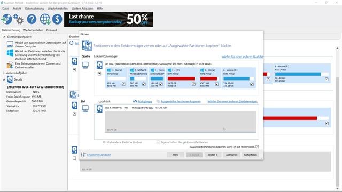Viewport: 342px width, 192px height.
Task: Open the Hilfe menu
Action: (100, 9)
